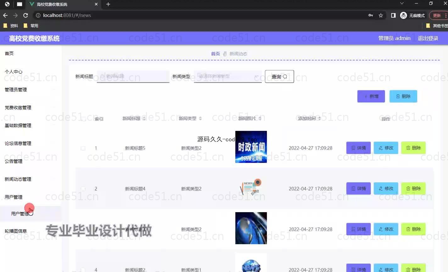The width and height of the screenshot is (448, 272).
Task: Collapse the 用户管理 parent menu
Action: (x=14, y=197)
